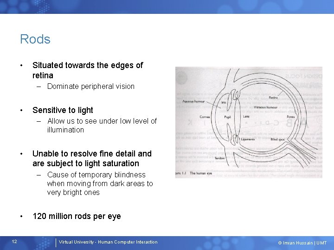Select the "120 million rods per eye" bullet
Viewport: 334px width, 250px height.
(x=77, y=216)
